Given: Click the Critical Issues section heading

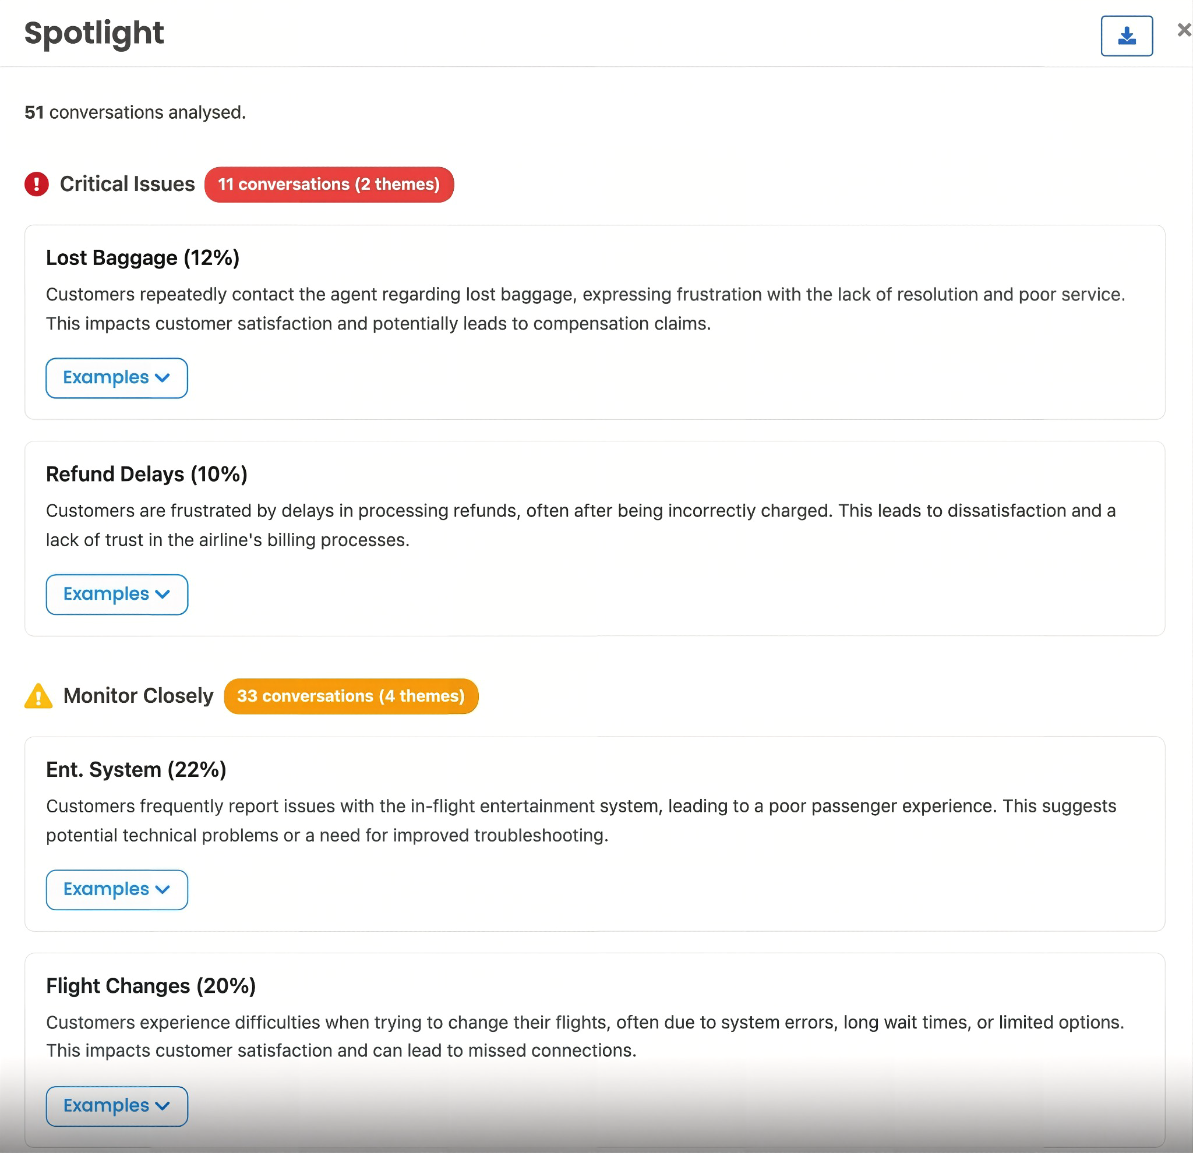Looking at the screenshot, I should 127,184.
